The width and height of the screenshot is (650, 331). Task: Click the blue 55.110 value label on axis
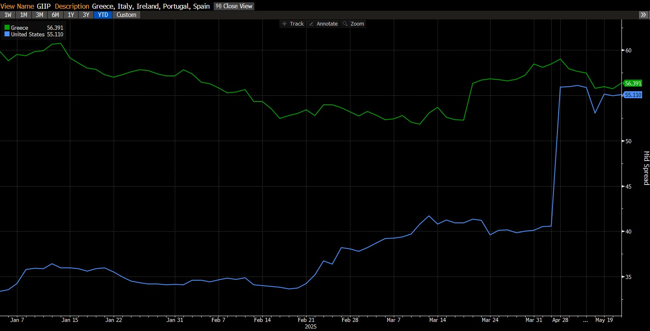(x=633, y=95)
